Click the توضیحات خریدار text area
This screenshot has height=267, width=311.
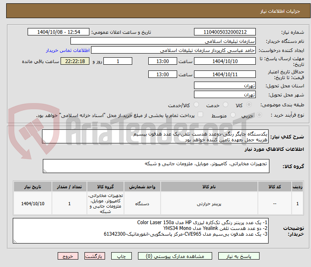[x=140, y=231]
